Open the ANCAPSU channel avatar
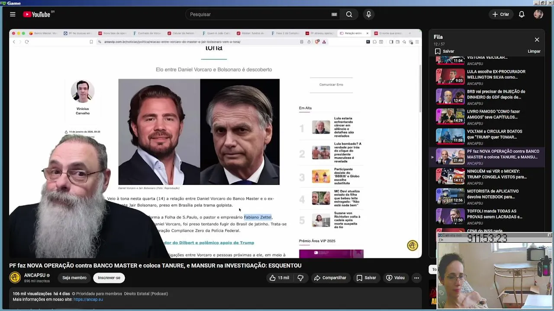 (x=15, y=278)
